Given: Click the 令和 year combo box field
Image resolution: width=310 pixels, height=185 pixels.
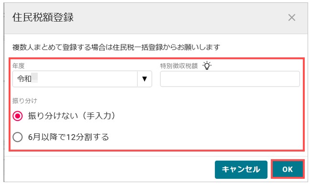Looking at the screenshot, I should coord(82,79).
